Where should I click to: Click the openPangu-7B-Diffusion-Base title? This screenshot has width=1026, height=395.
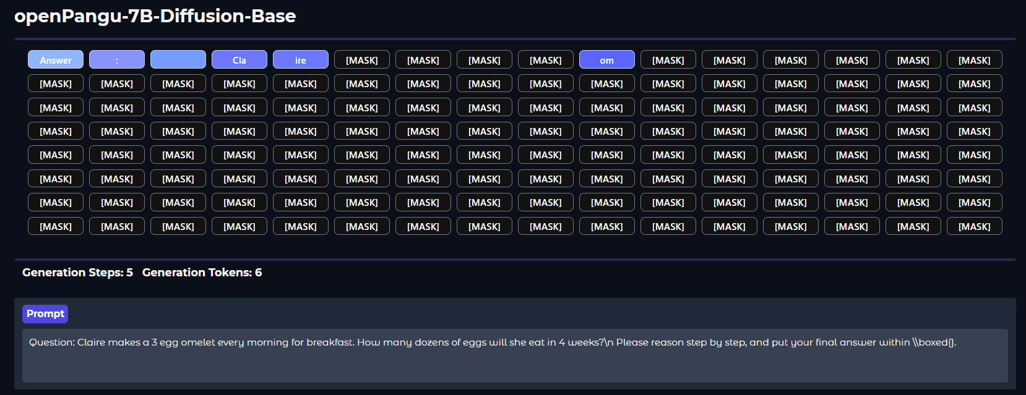point(155,16)
